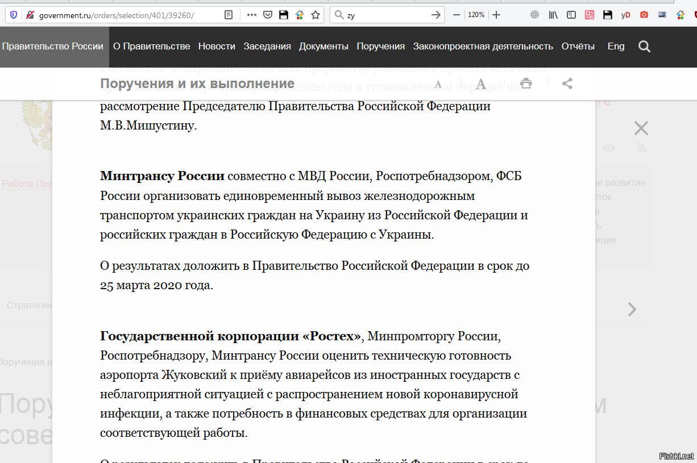Reset the 120% zoom level

point(476,15)
